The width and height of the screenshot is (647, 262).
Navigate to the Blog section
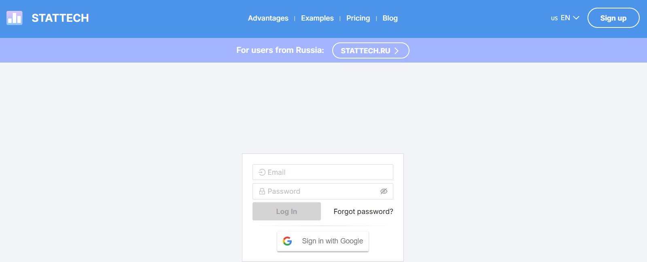click(390, 18)
